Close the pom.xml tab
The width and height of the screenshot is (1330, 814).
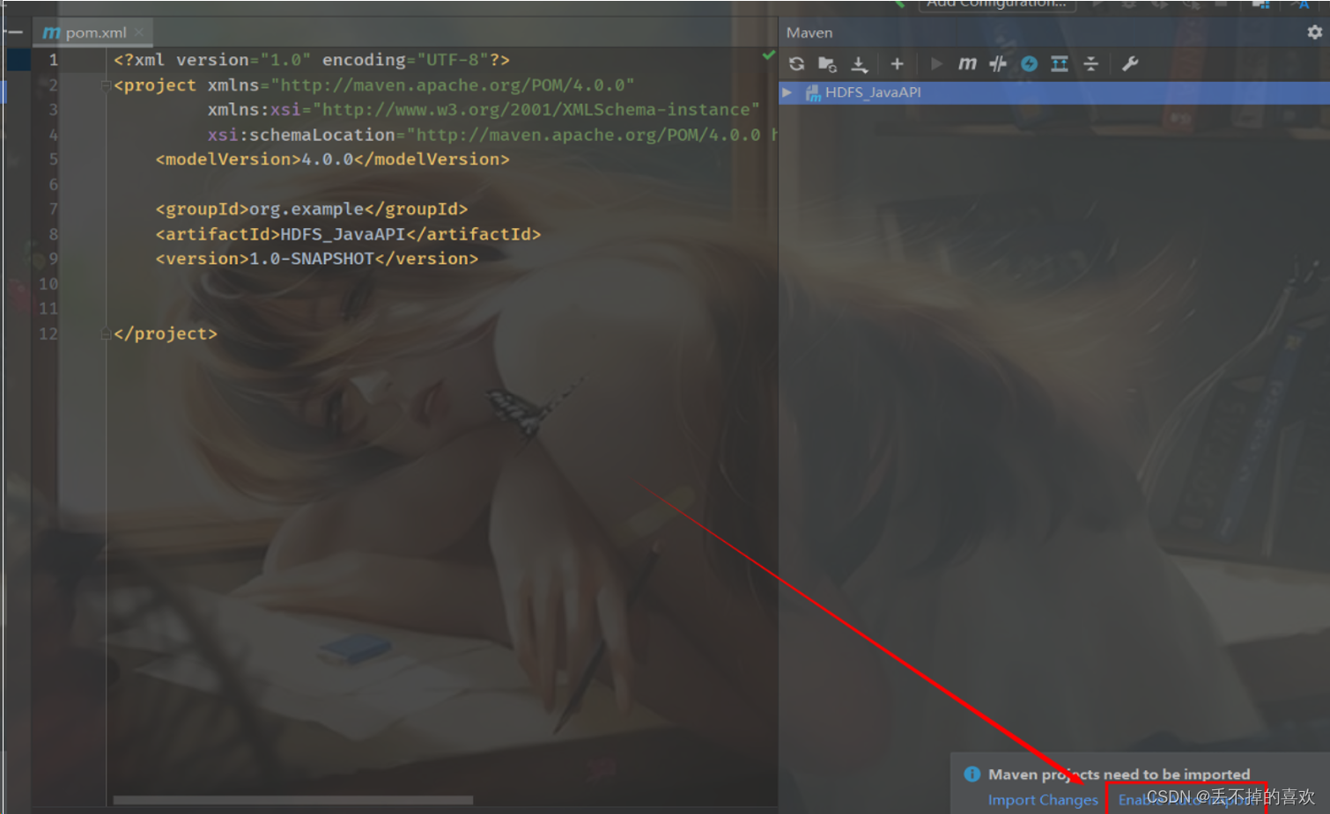[x=139, y=33]
